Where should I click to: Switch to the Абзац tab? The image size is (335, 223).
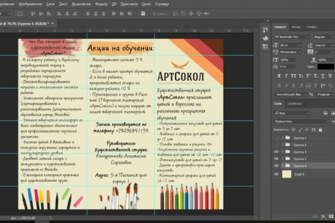pyautogui.click(x=296, y=27)
